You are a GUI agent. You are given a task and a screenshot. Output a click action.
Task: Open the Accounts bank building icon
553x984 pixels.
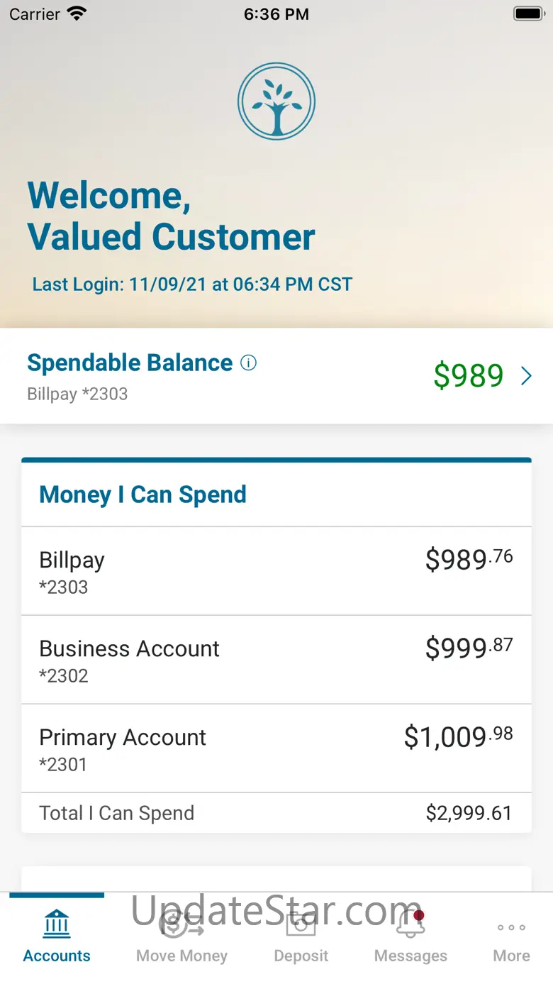click(57, 924)
